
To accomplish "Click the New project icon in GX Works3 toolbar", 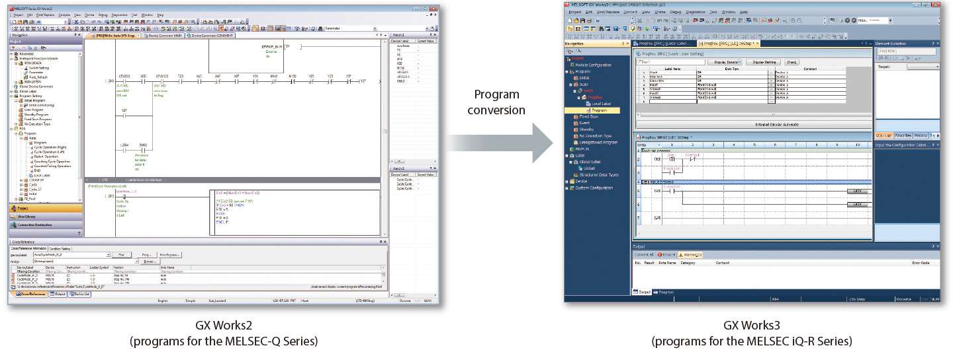I will click(568, 20).
